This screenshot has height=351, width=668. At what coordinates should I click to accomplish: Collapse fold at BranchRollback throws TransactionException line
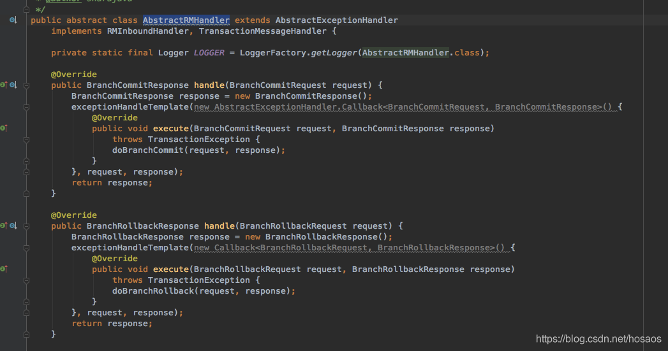(26, 280)
